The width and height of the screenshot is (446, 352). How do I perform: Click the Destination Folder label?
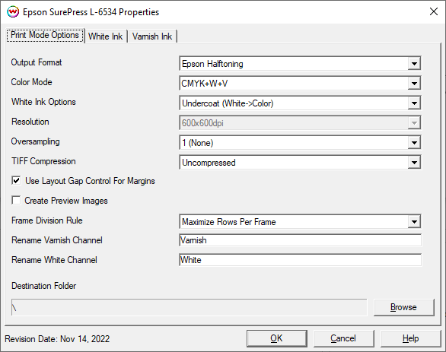click(44, 286)
